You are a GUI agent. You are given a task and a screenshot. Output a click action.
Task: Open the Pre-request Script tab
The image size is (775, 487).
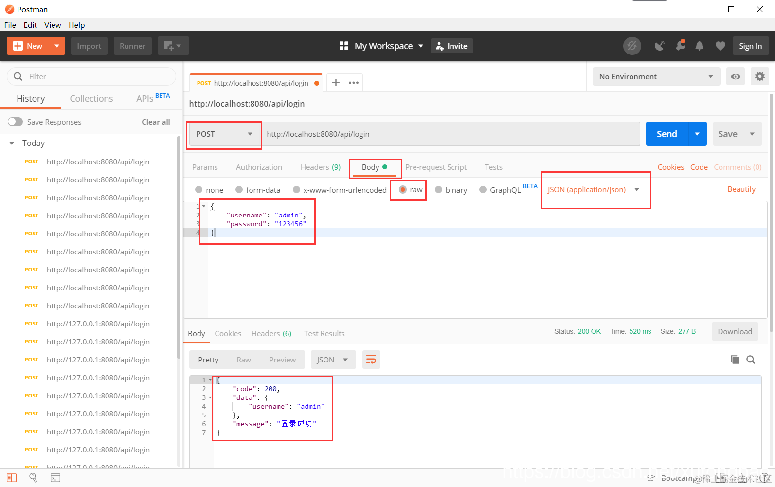436,167
